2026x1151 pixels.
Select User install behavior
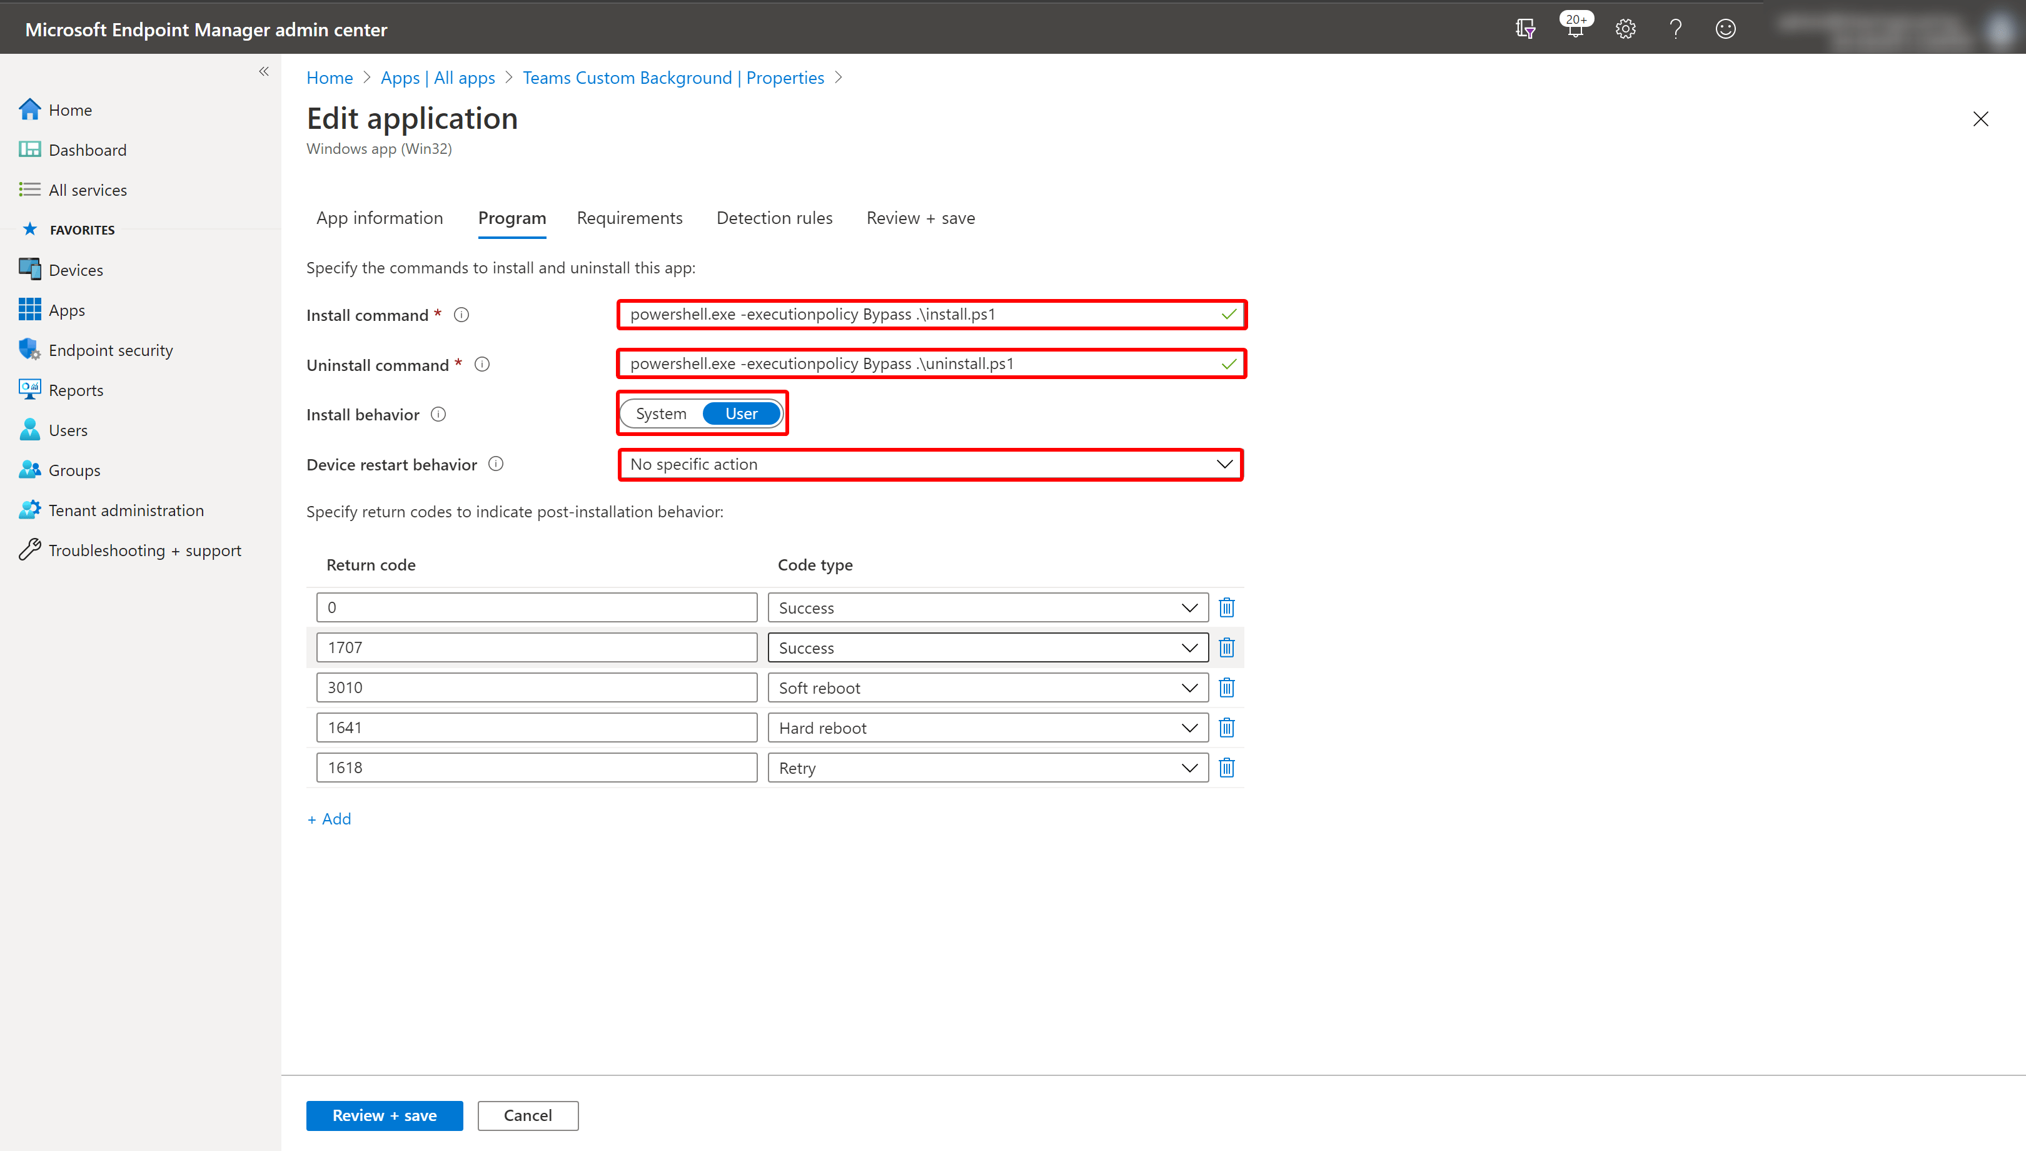(741, 413)
